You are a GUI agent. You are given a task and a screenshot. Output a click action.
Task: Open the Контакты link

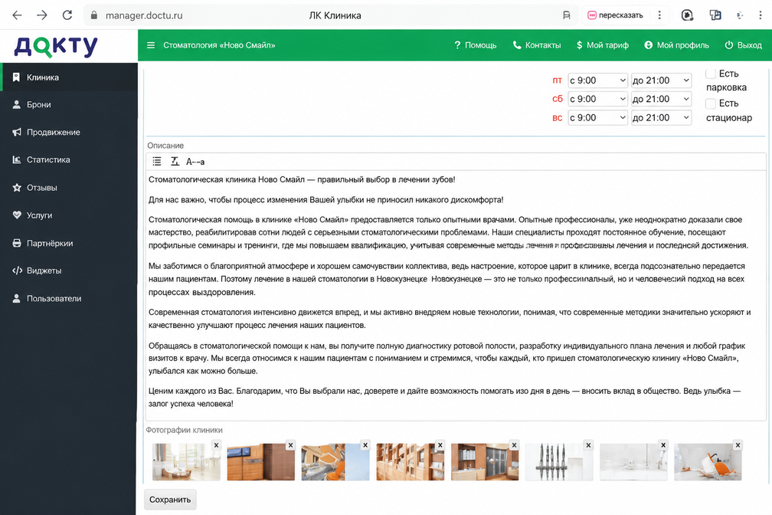pos(537,45)
